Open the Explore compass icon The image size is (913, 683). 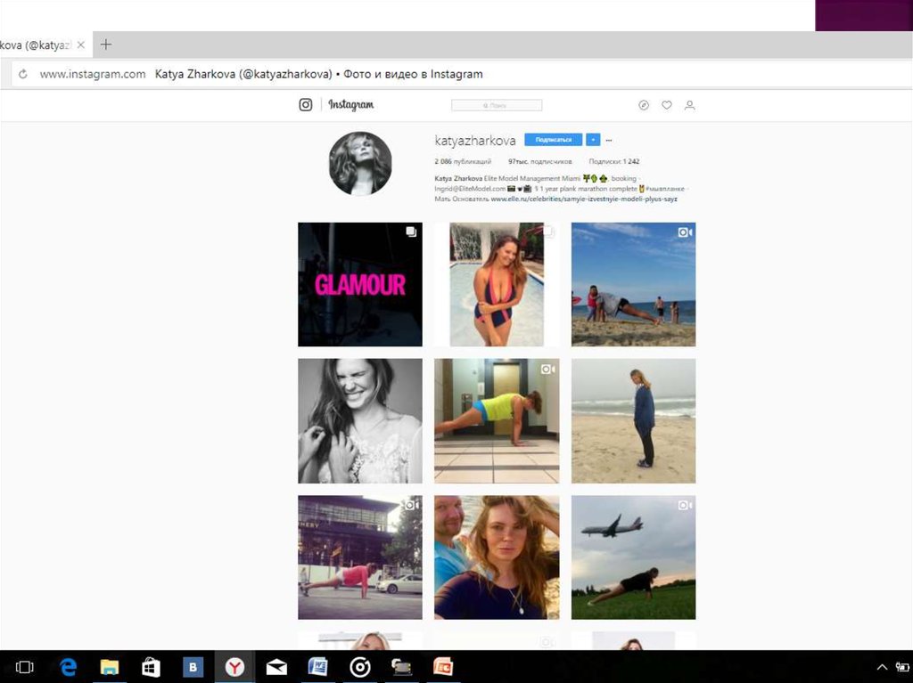(644, 105)
